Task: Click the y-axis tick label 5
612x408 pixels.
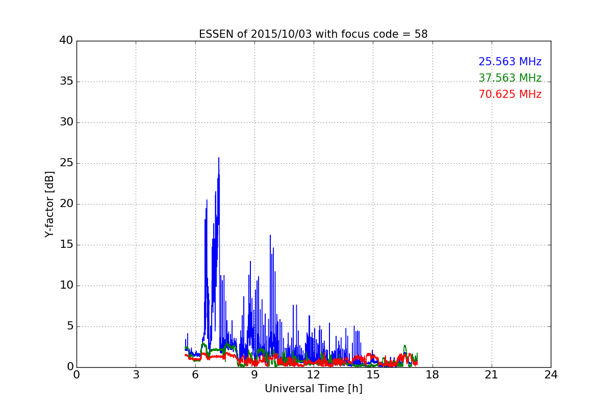Action: point(69,326)
